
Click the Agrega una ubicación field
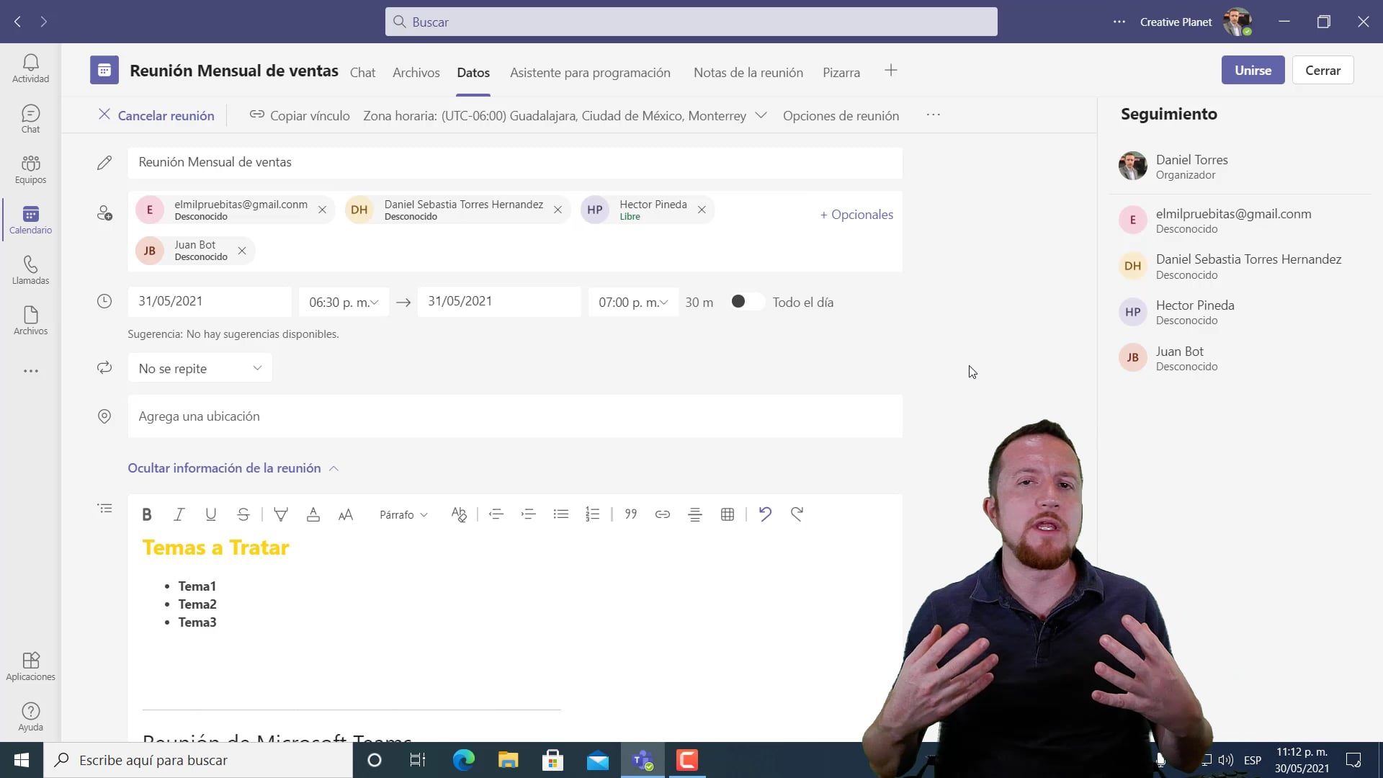514,416
